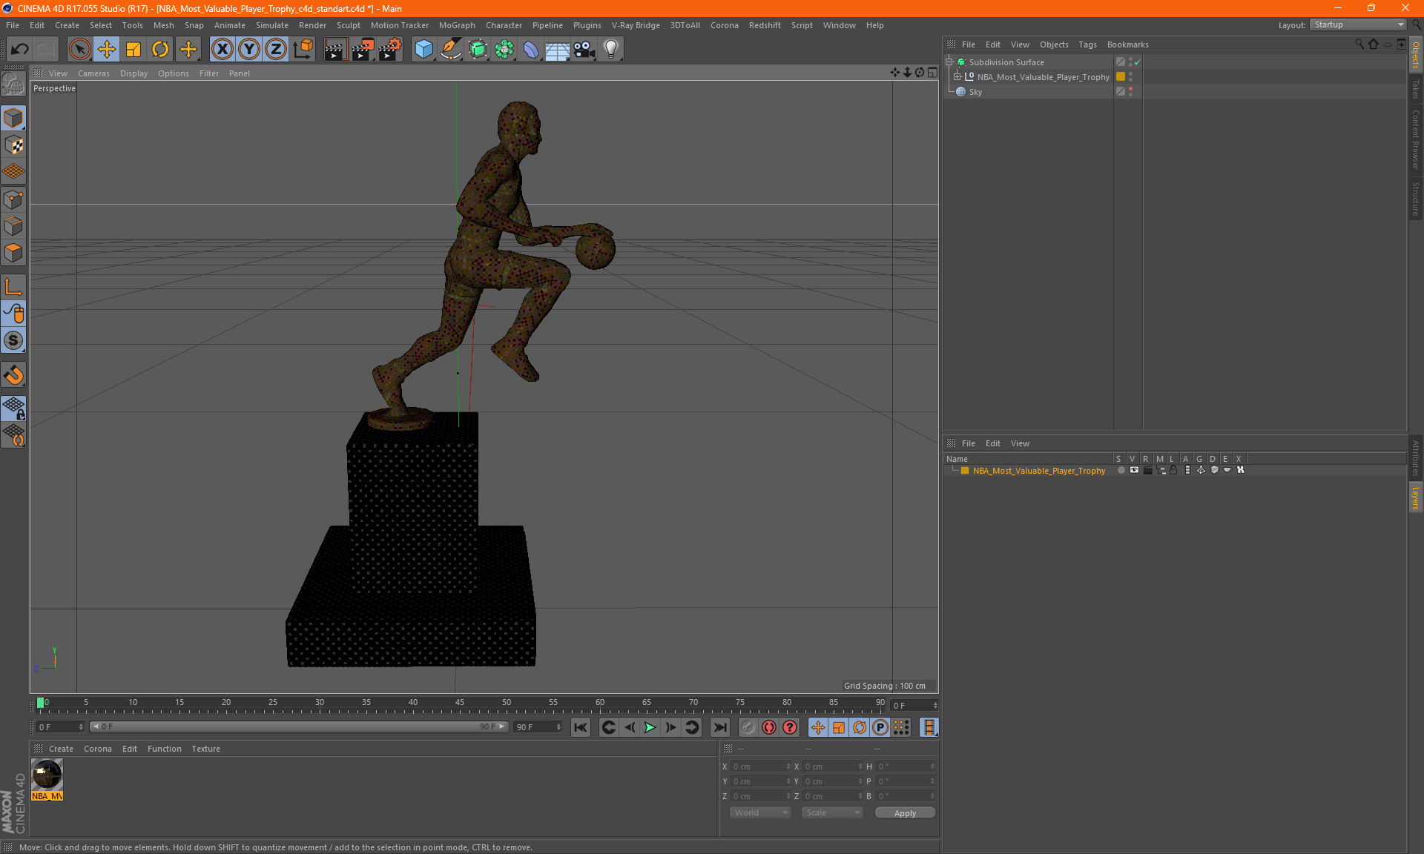
Task: Click layer color swatch in Layers manager
Action: coord(965,471)
